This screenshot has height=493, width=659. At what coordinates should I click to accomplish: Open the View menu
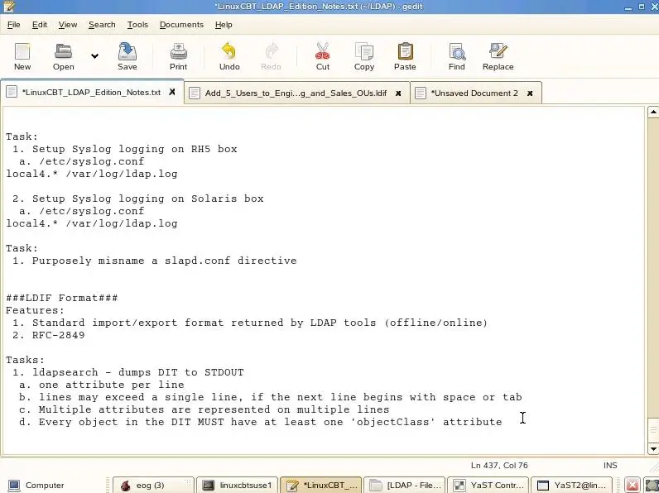(68, 25)
